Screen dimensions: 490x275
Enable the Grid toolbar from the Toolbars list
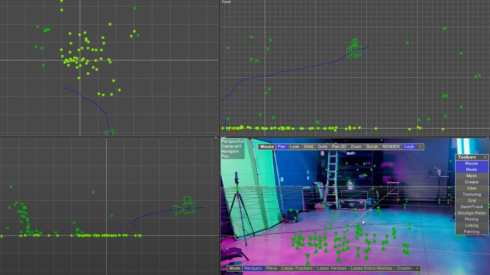(x=471, y=200)
